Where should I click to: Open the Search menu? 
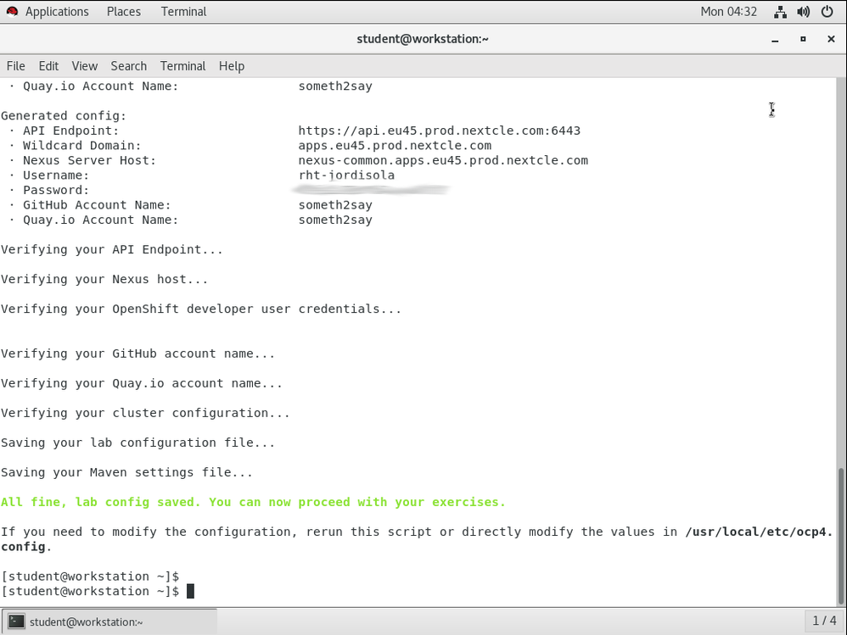tap(128, 66)
